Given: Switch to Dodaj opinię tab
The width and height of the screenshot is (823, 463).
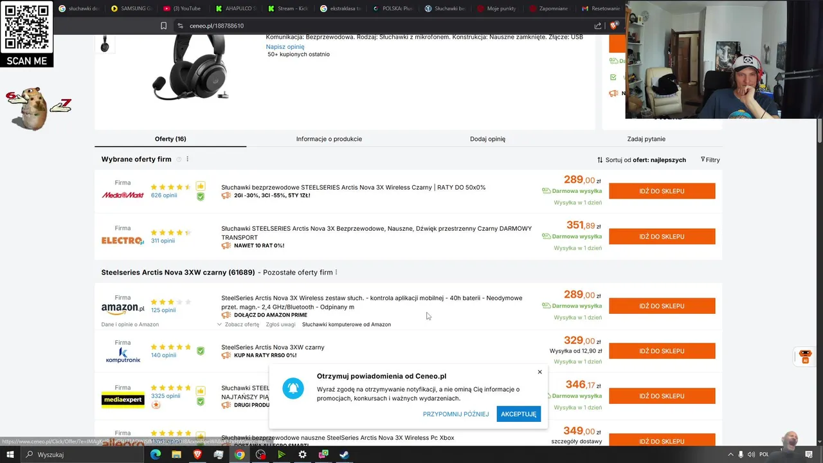Looking at the screenshot, I should click(x=487, y=139).
